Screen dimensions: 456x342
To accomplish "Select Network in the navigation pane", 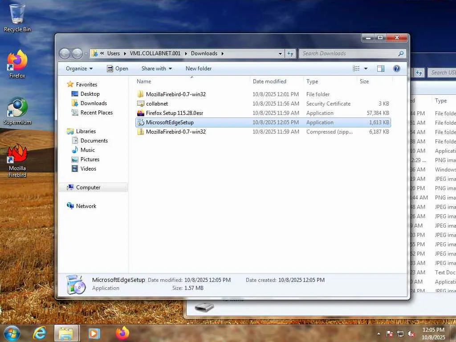I will [x=86, y=206].
